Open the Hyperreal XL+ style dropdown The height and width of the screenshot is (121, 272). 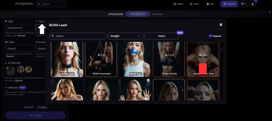click(20, 28)
